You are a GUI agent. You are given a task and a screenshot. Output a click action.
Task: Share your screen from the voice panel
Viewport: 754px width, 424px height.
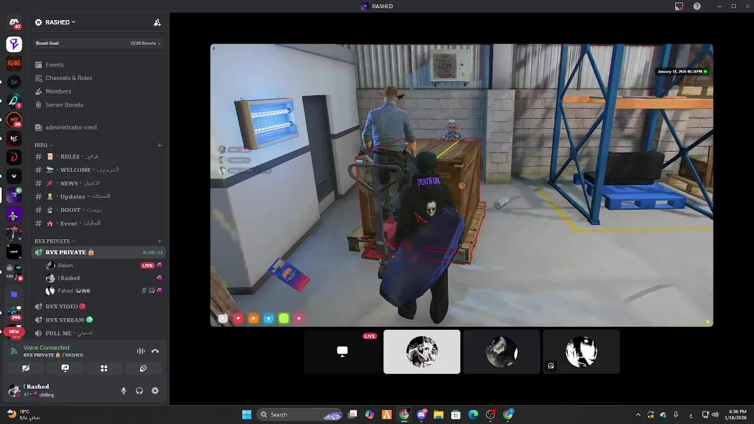pos(65,368)
